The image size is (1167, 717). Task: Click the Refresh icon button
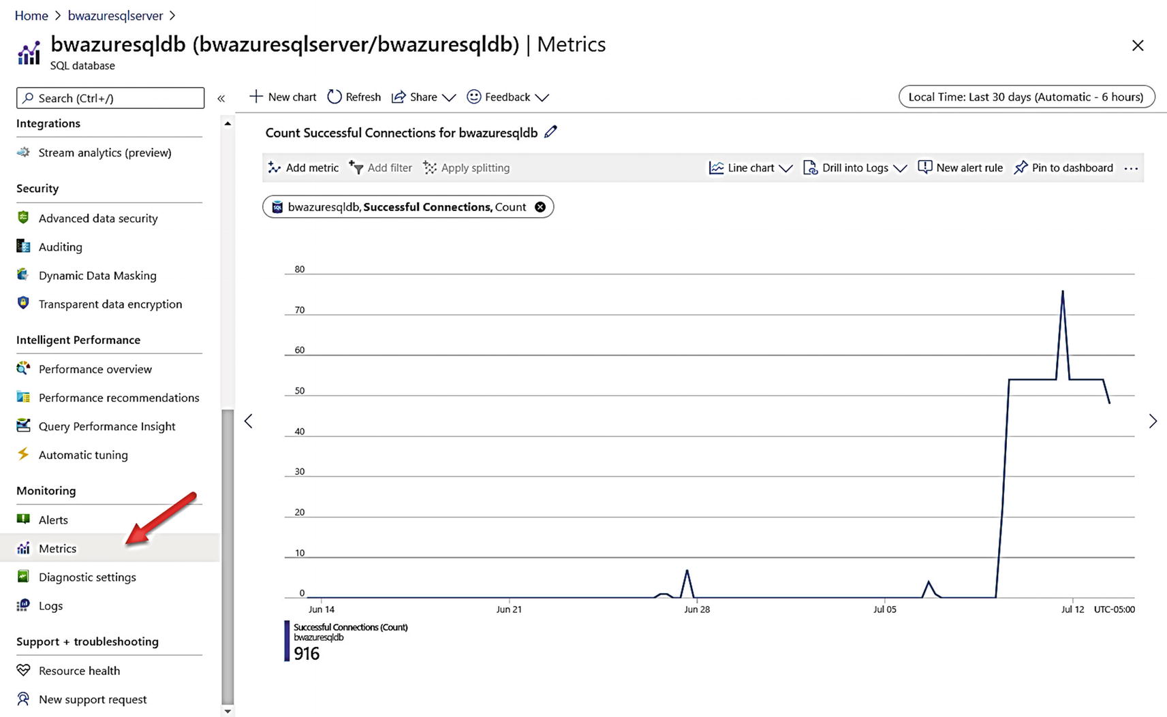click(334, 97)
